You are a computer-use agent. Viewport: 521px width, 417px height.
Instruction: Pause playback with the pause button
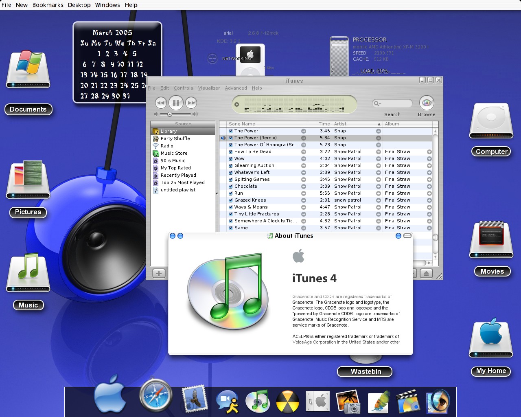[176, 103]
